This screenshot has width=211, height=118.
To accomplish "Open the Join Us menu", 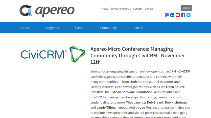I will [x=138, y=28].
